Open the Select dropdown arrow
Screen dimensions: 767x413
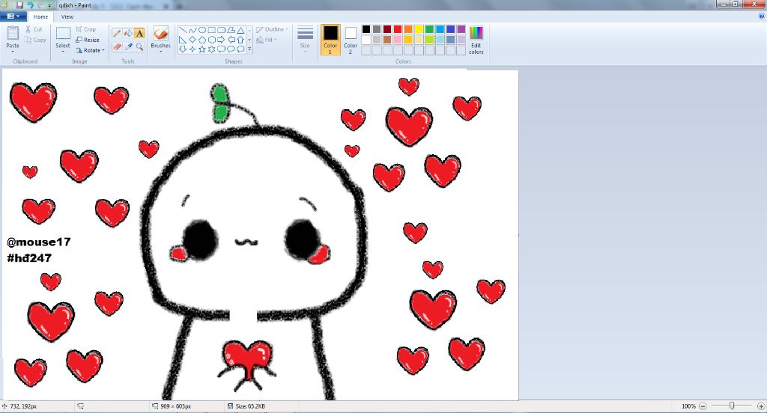click(x=63, y=52)
